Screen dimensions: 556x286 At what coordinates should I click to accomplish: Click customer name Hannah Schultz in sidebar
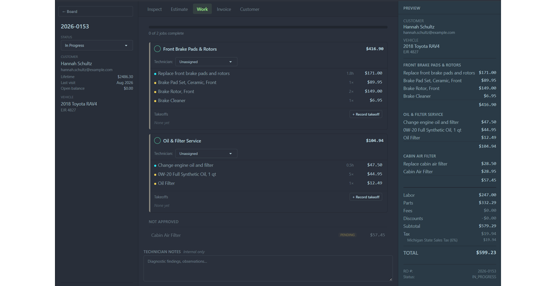(76, 63)
